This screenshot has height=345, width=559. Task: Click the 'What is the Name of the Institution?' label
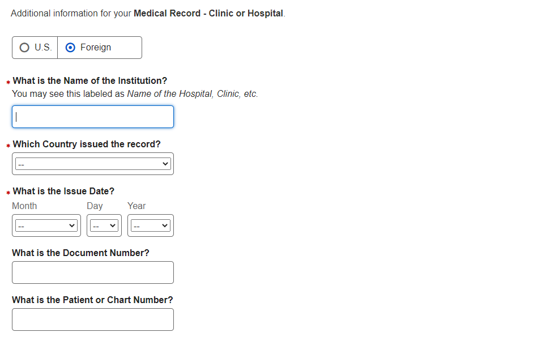90,80
